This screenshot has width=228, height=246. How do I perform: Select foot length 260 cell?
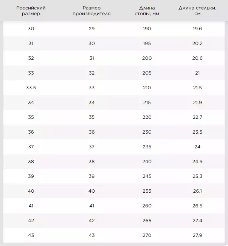click(x=147, y=206)
